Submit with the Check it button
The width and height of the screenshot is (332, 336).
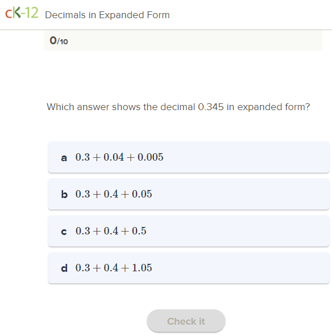(x=186, y=321)
